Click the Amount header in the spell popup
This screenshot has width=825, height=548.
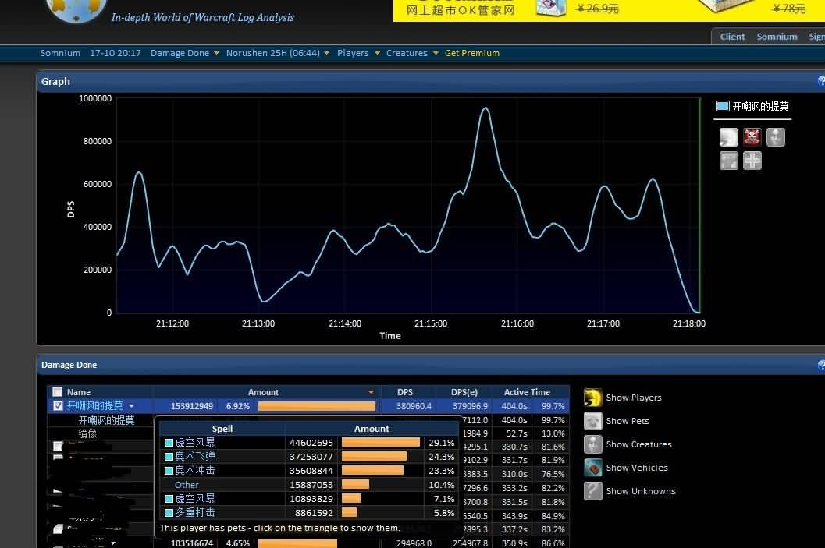372,429
